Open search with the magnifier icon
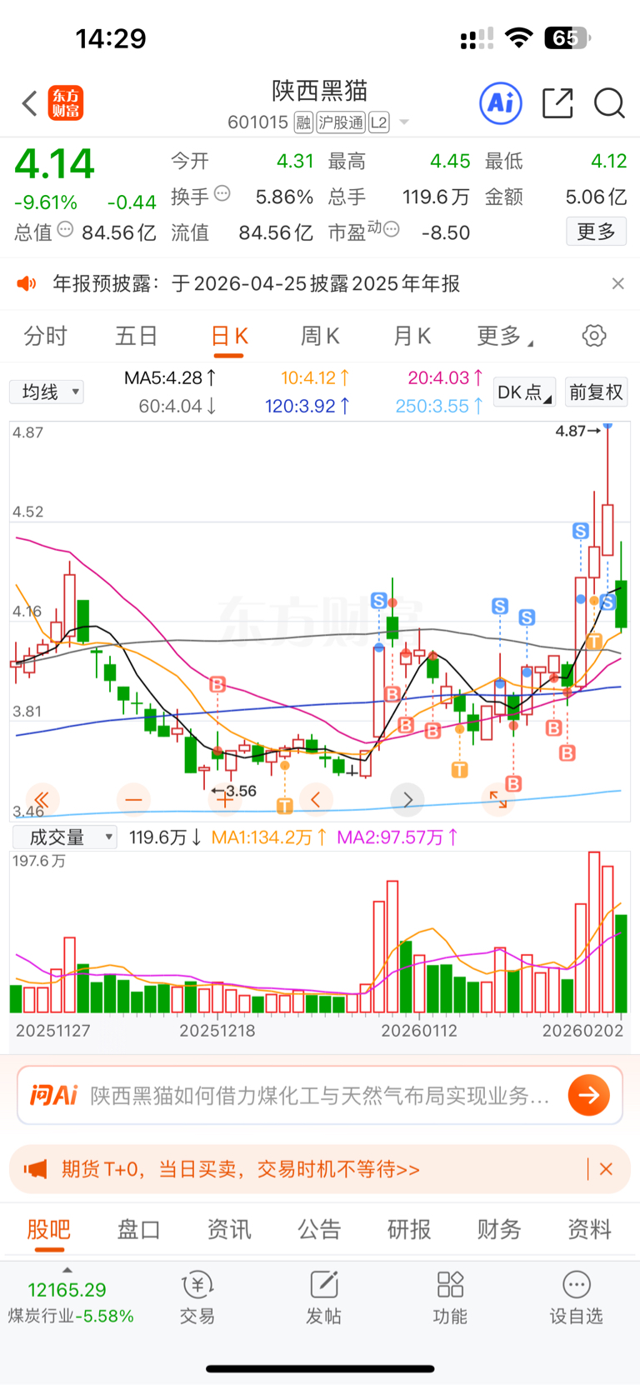Screen dimensions: 640x1385 pos(609,103)
